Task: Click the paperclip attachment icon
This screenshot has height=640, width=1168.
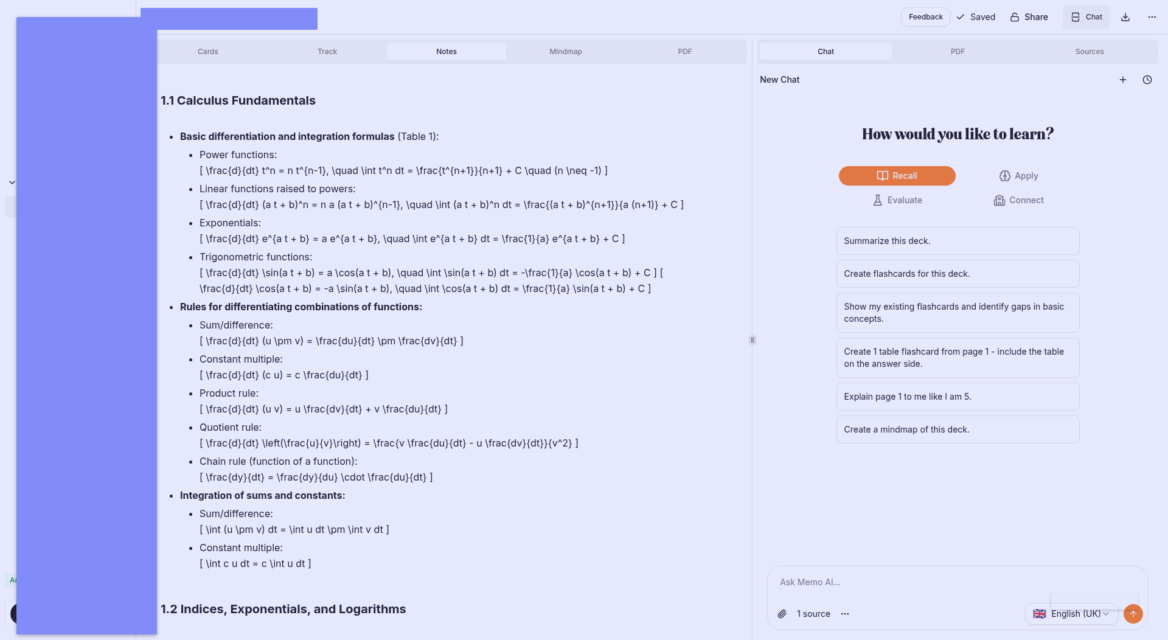Action: (x=782, y=614)
